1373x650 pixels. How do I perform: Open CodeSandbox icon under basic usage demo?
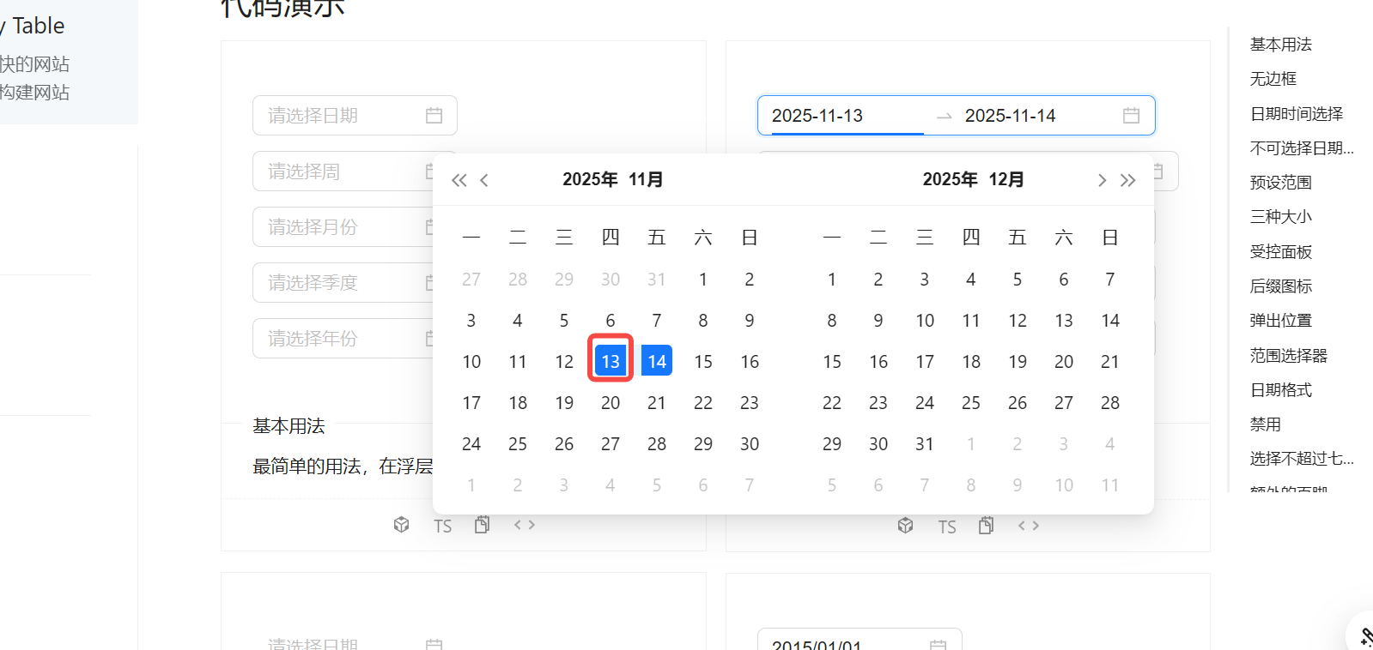coord(401,525)
